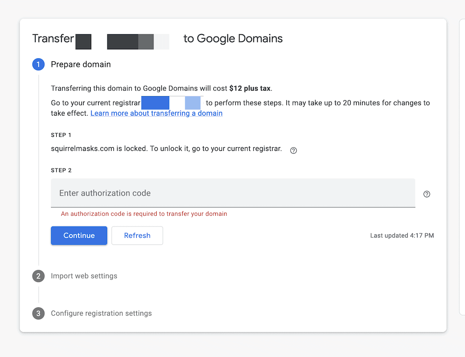
Task: Click the Continue button
Action: [79, 235]
